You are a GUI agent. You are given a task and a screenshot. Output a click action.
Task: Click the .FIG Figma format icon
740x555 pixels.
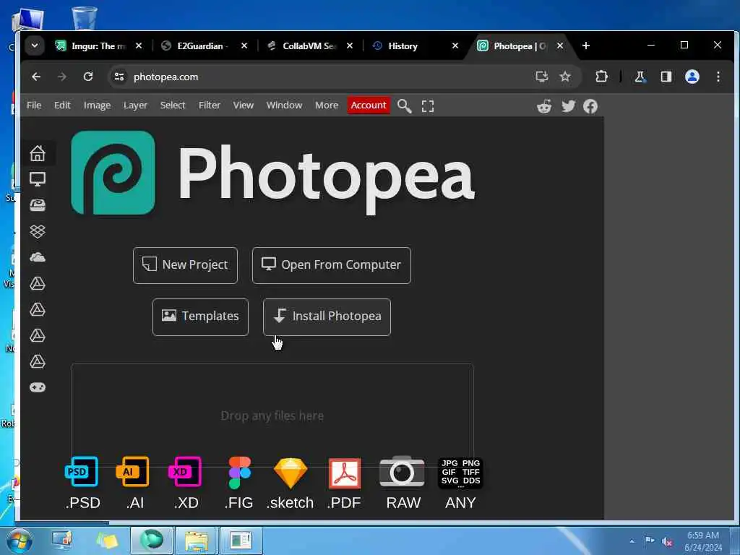point(239,473)
